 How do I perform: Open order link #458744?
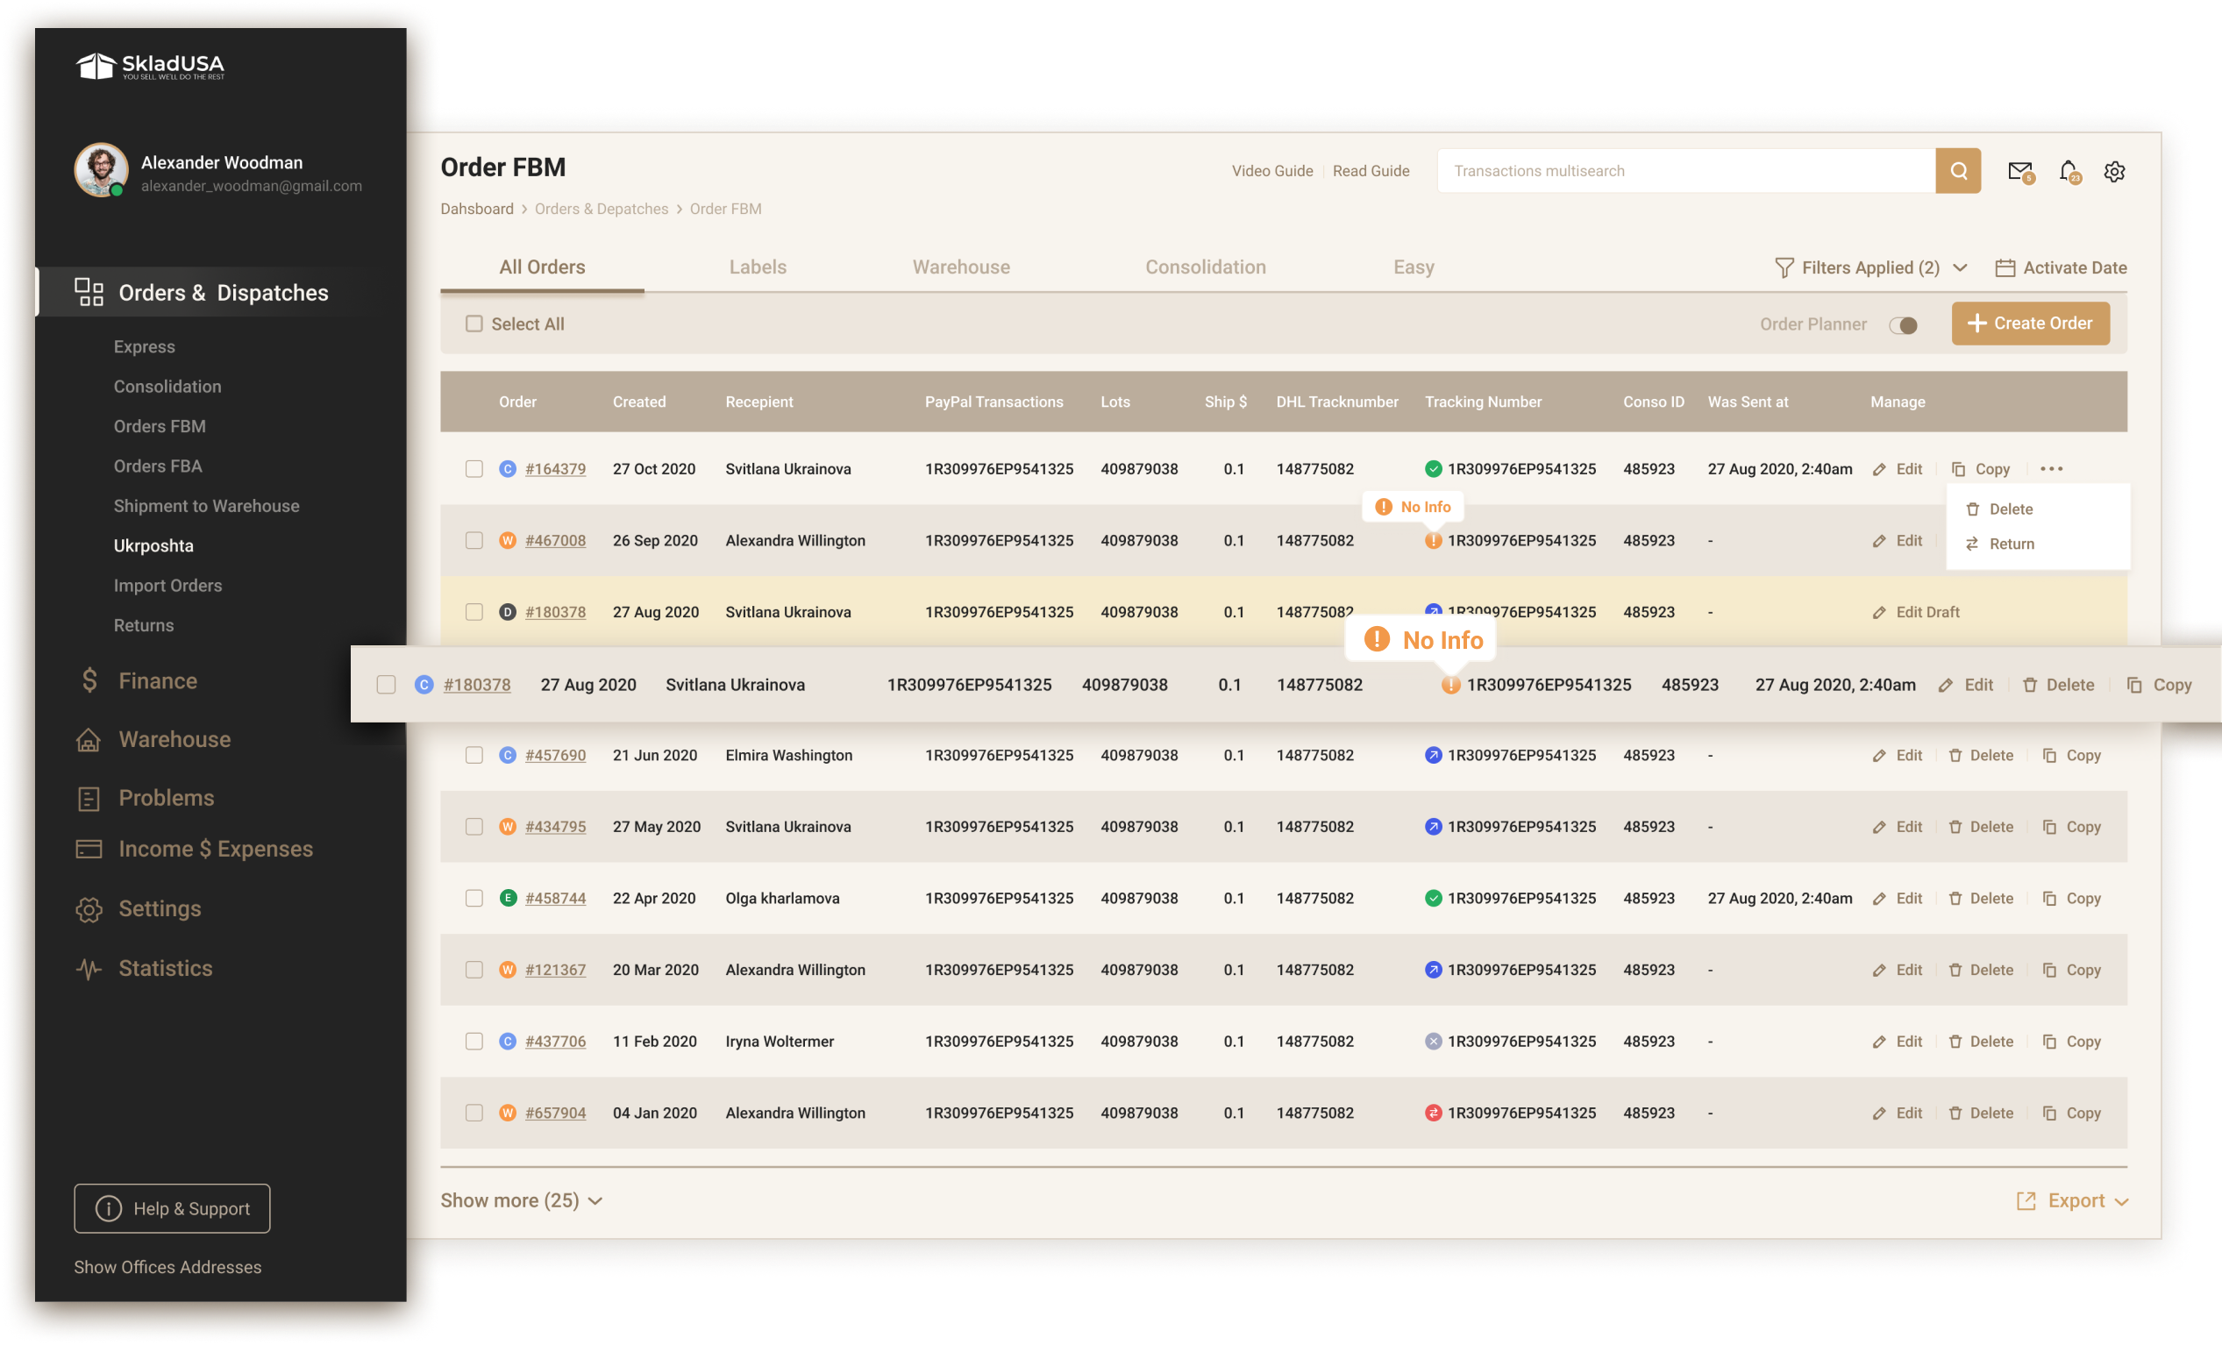pos(556,899)
